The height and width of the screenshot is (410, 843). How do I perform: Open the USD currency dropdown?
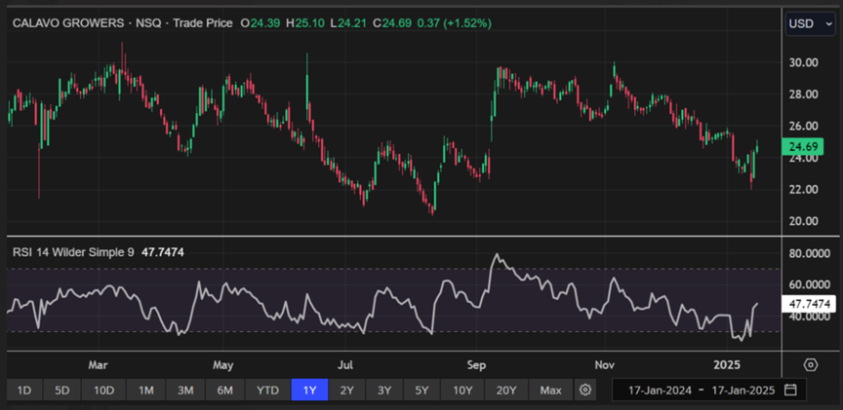pos(810,23)
